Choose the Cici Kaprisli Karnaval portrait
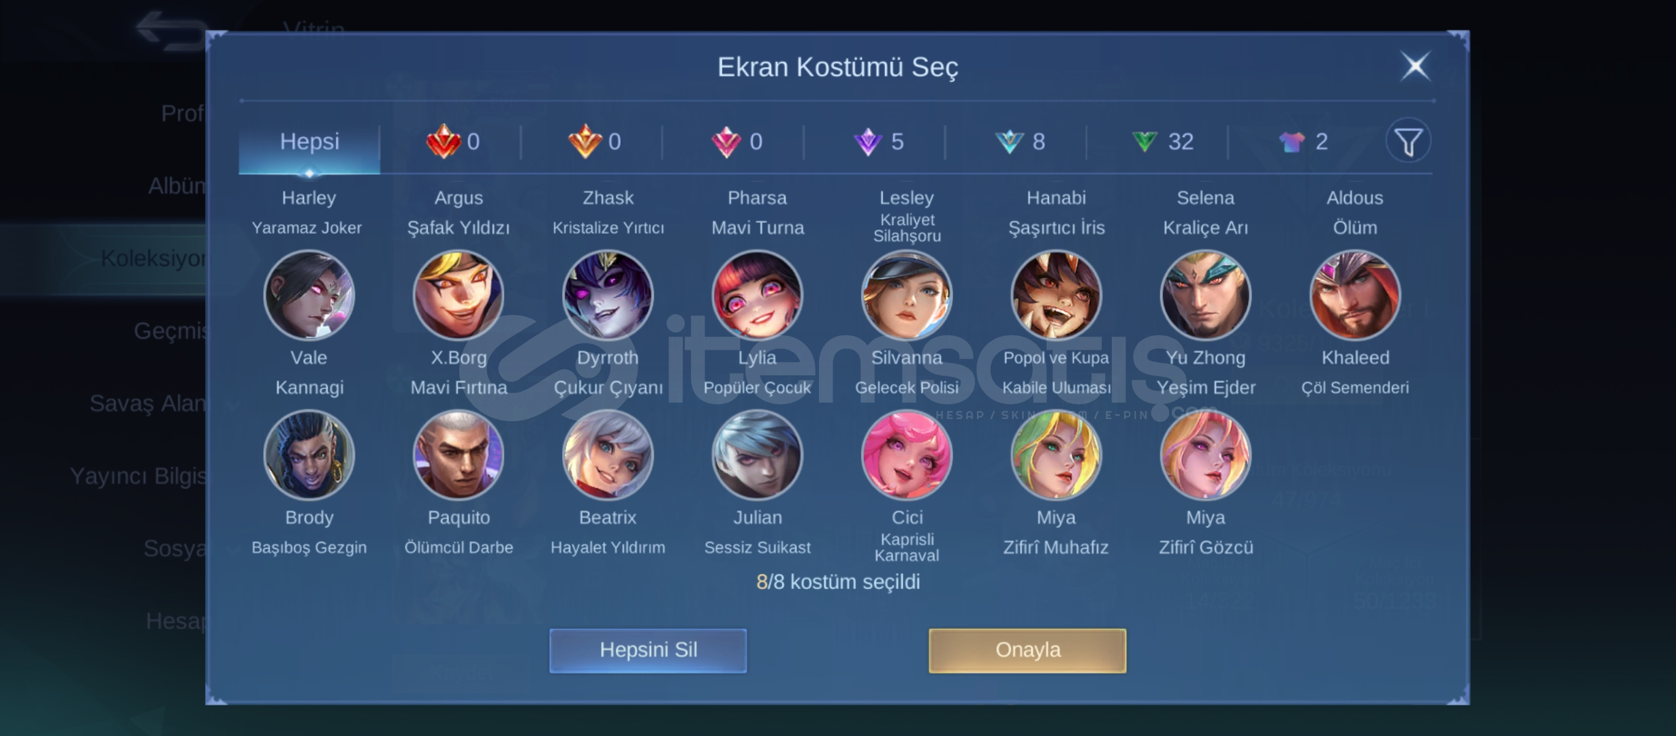The width and height of the screenshot is (1676, 736). (907, 455)
